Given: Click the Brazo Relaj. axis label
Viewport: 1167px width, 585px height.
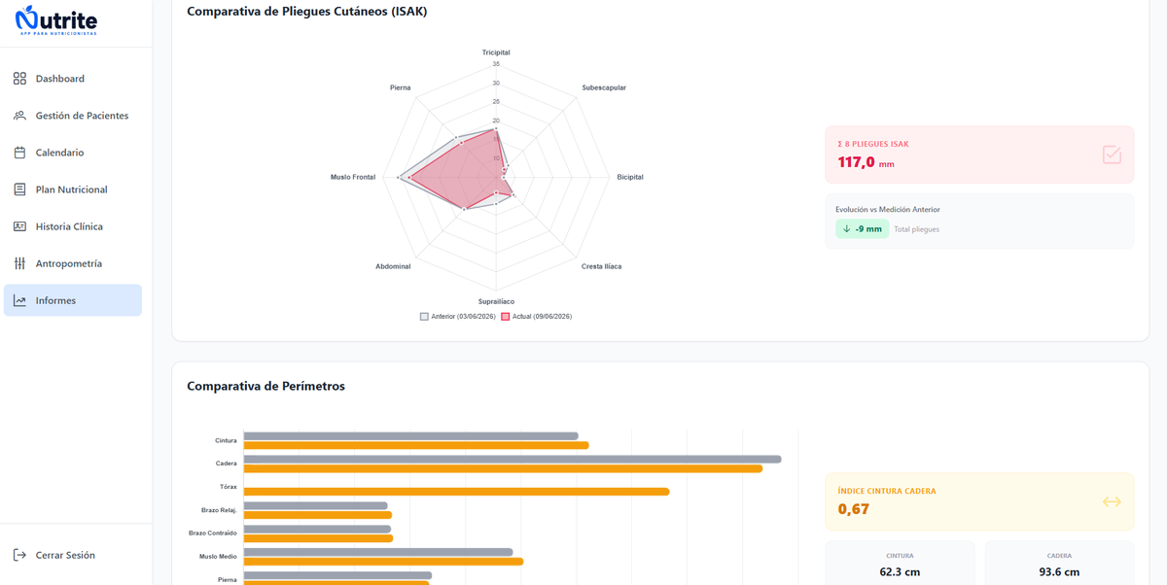Looking at the screenshot, I should [x=219, y=510].
